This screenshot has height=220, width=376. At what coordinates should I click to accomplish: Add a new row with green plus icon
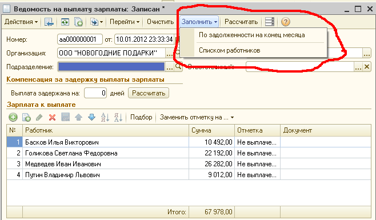(x=13, y=117)
